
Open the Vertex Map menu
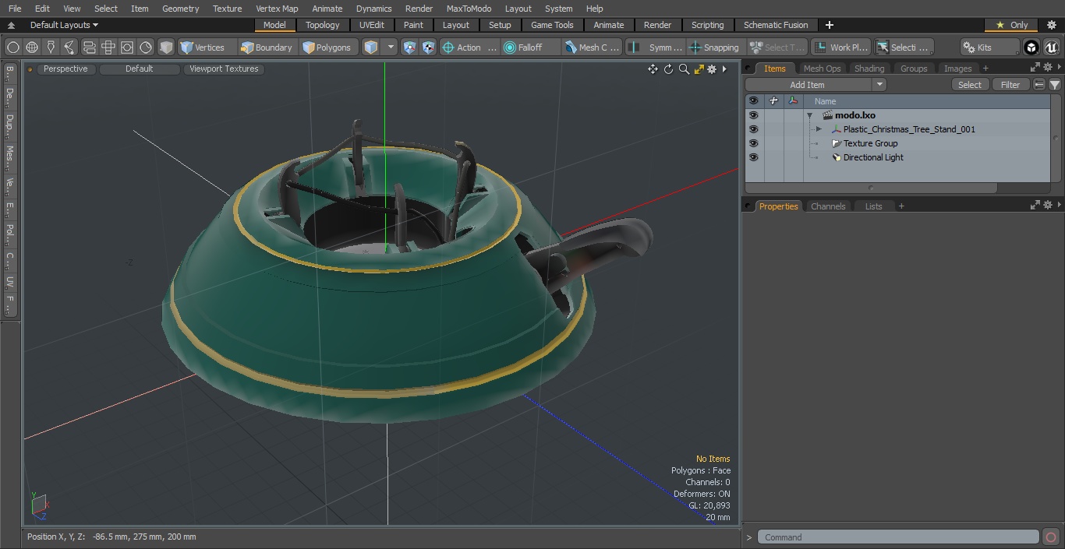click(277, 9)
